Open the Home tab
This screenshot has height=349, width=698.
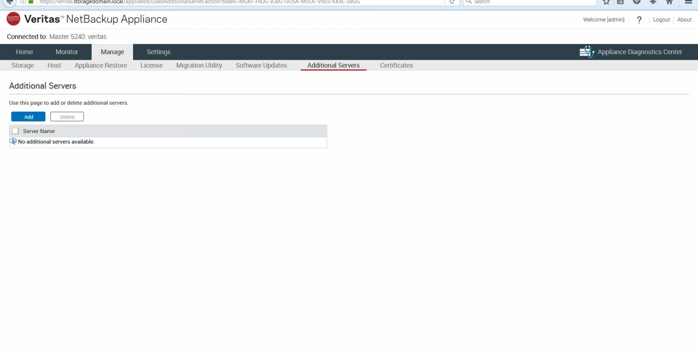[24, 52]
